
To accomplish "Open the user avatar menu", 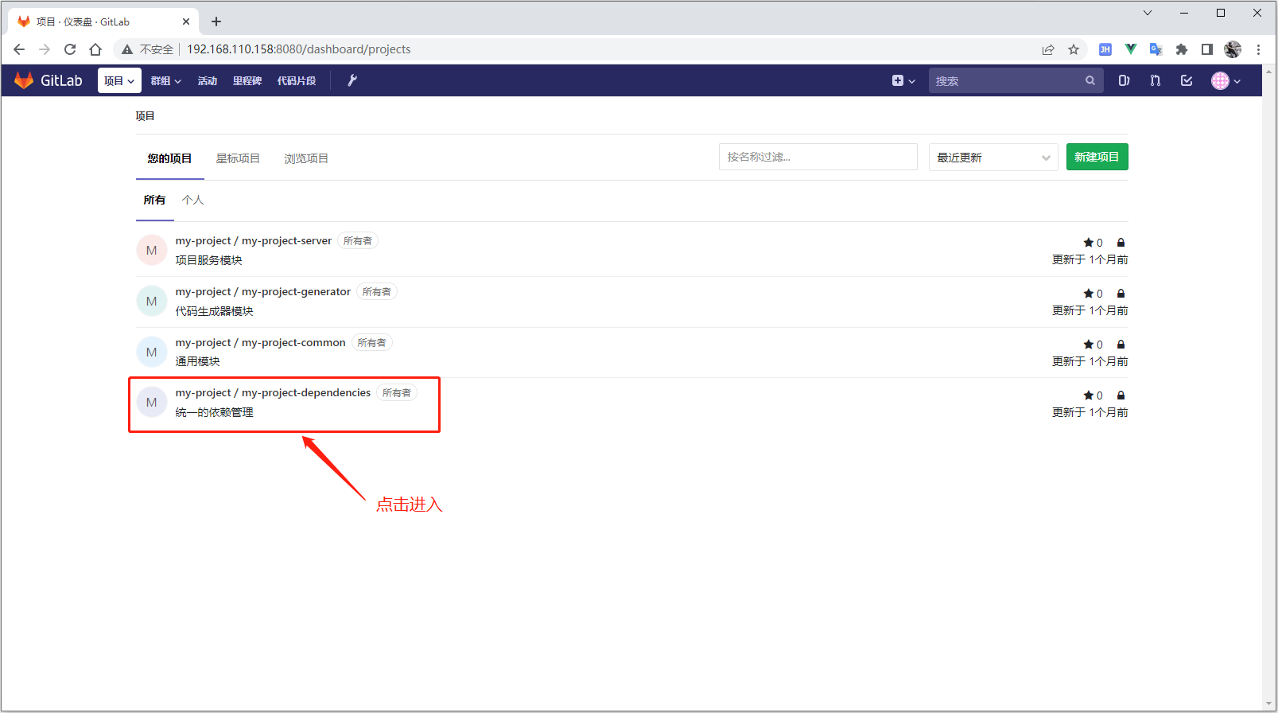I will pyautogui.click(x=1226, y=80).
